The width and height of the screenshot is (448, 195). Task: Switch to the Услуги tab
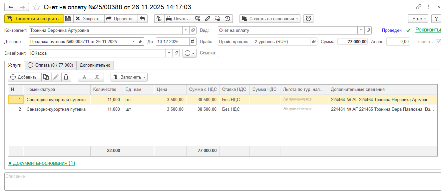(x=15, y=65)
